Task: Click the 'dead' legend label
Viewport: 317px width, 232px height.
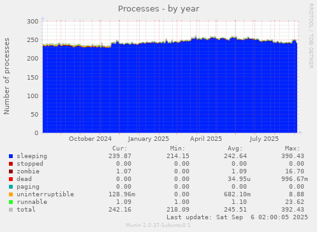Action: tap(24, 179)
